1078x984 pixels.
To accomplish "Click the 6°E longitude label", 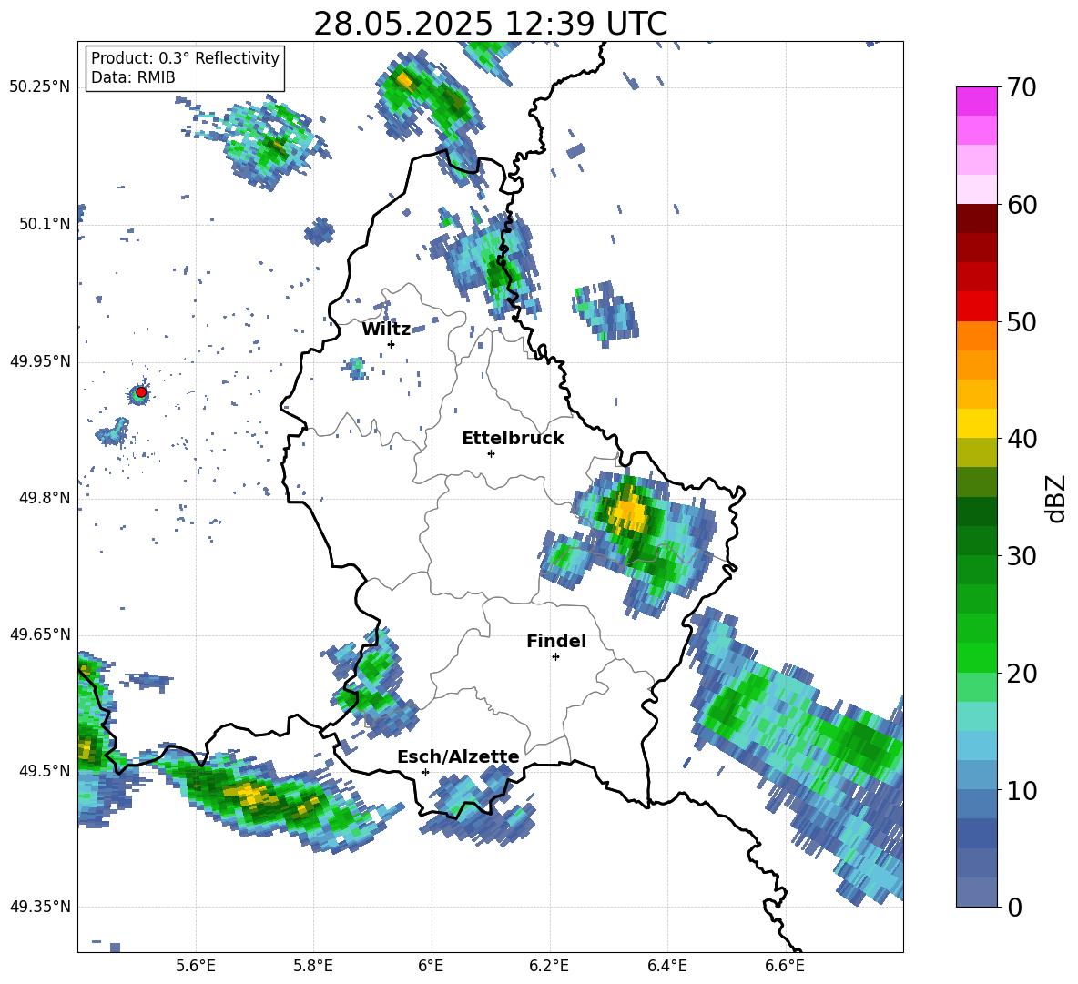I will 431,966.
